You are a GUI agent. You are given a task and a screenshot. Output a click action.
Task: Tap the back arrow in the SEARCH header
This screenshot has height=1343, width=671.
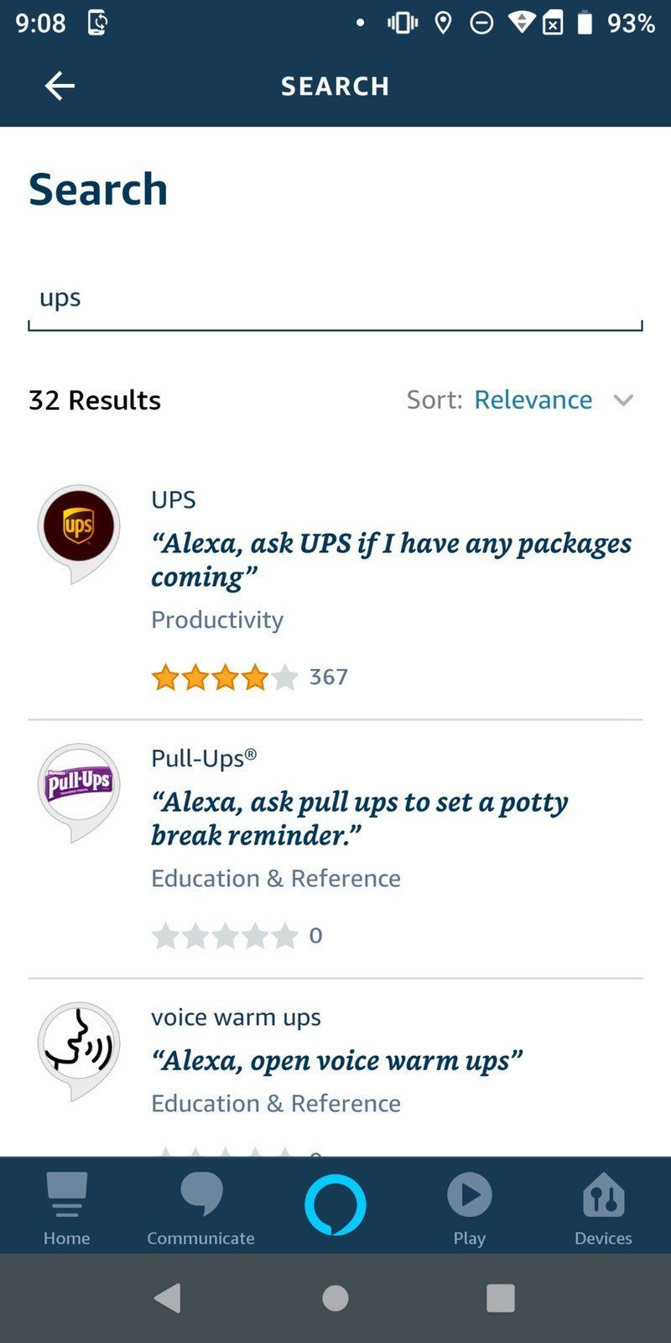pyautogui.click(x=60, y=85)
